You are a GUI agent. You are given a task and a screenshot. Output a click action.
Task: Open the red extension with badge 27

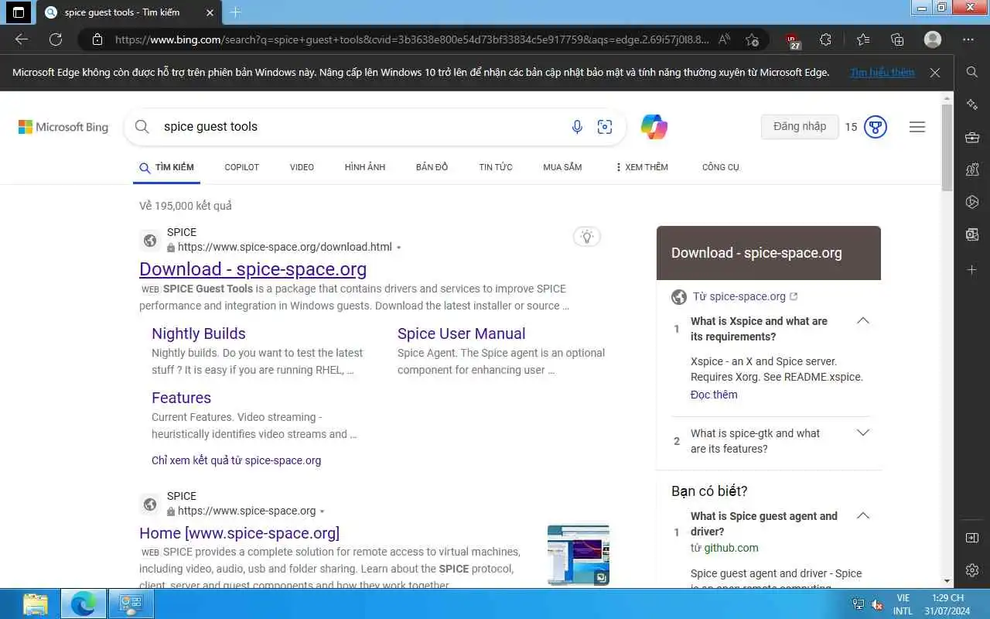(x=794, y=40)
